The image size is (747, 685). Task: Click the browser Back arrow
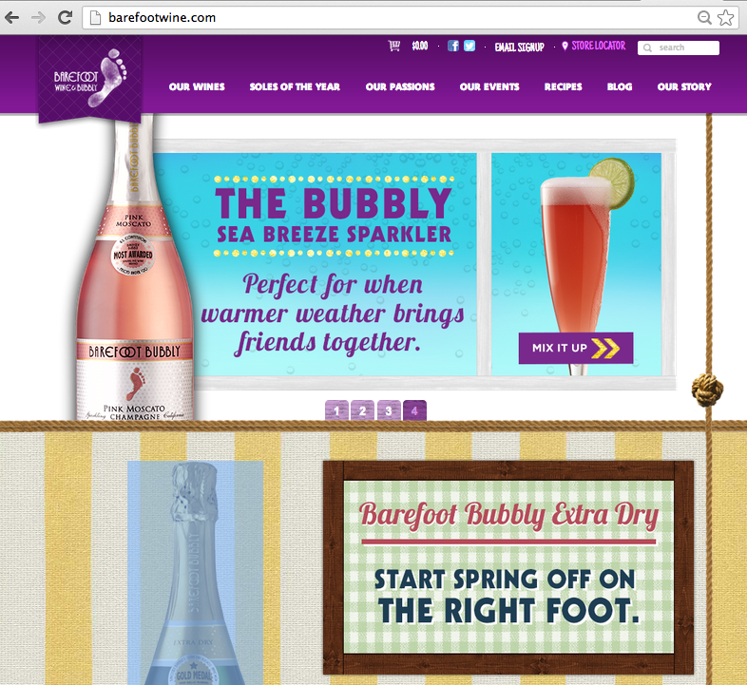tap(11, 18)
